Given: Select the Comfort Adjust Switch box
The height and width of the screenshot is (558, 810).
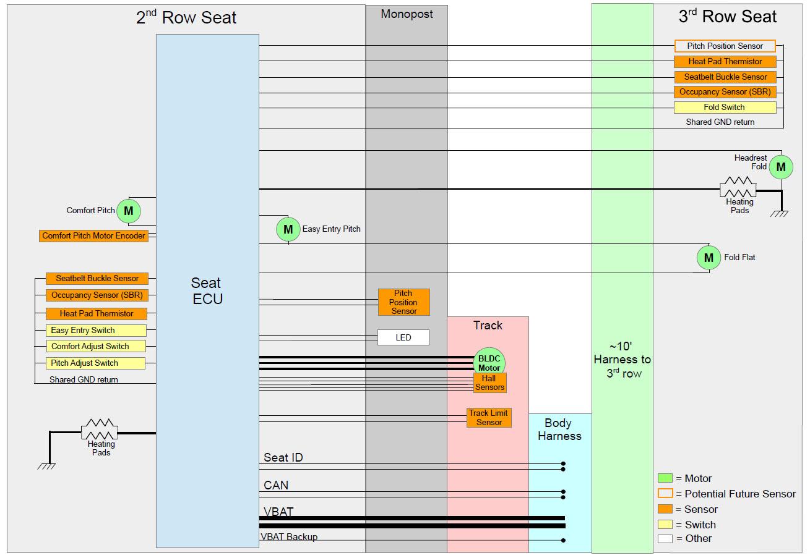Looking at the screenshot, I should point(96,347).
